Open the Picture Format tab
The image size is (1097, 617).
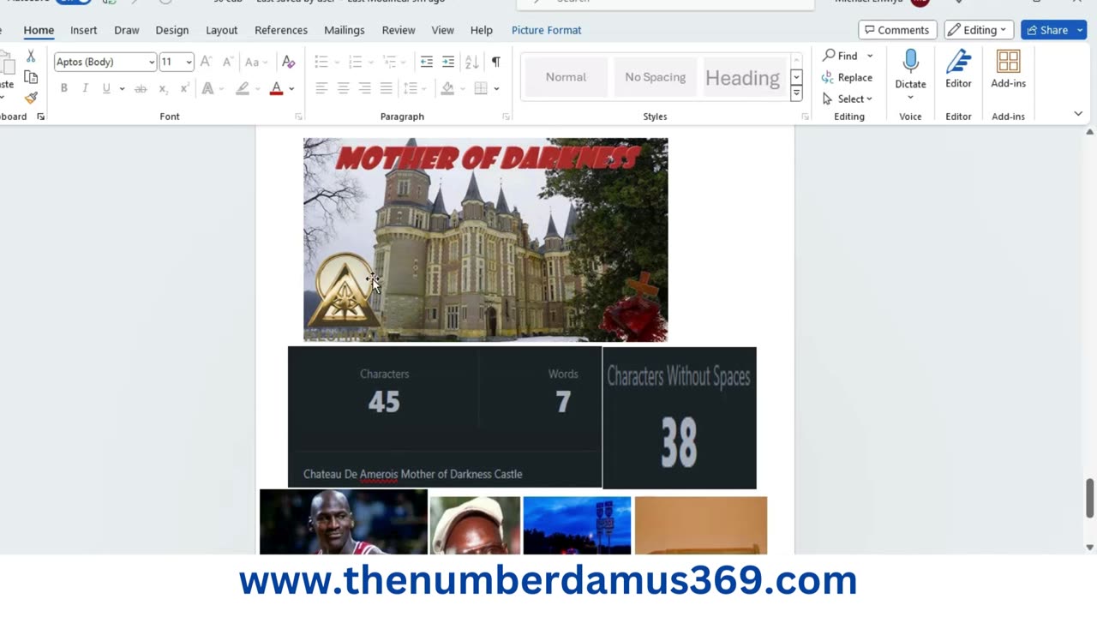(546, 30)
